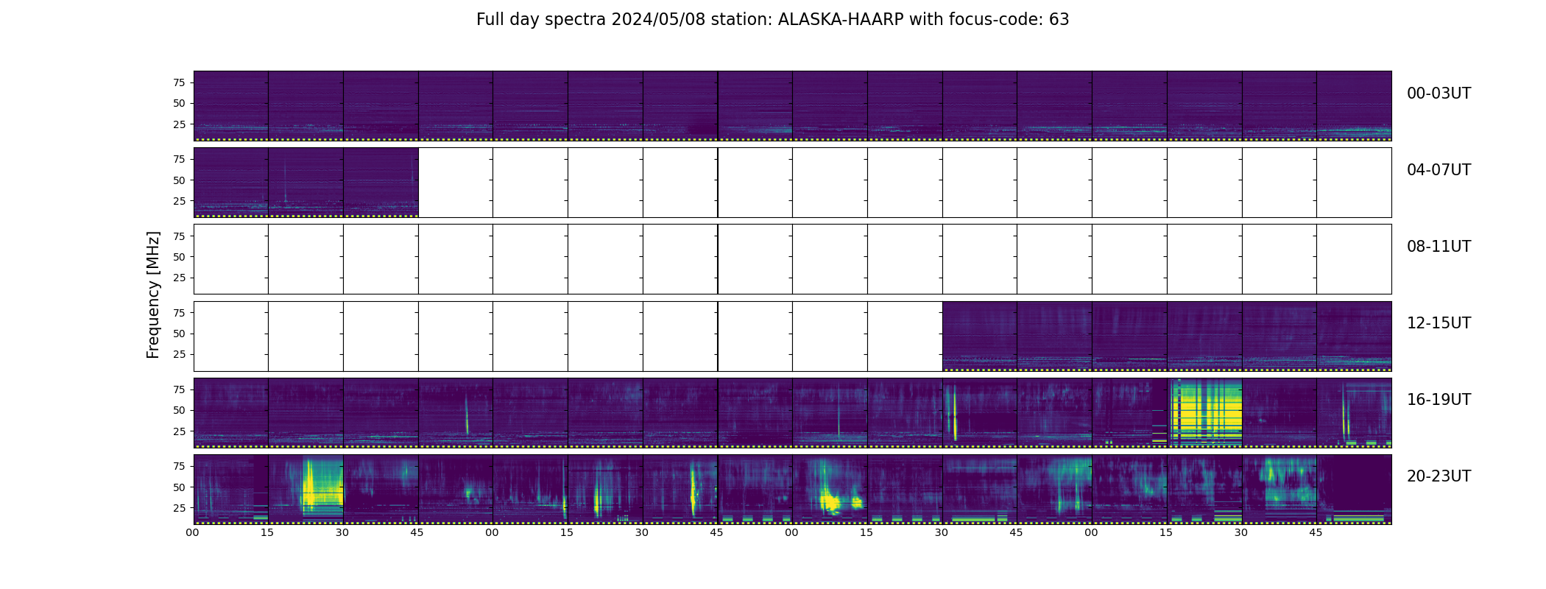The height and width of the screenshot is (589, 1546).
Task: Click the '25' tick label of 00-03UT row
Action: 179,124
